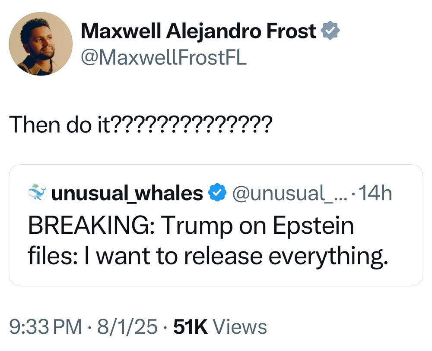The image size is (432, 351).
Task: Tap the gray verified badge beside Frost
Action: [x=330, y=30]
